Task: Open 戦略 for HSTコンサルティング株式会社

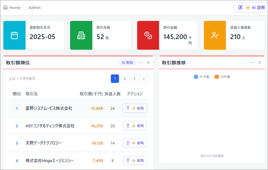Action: 135,126
